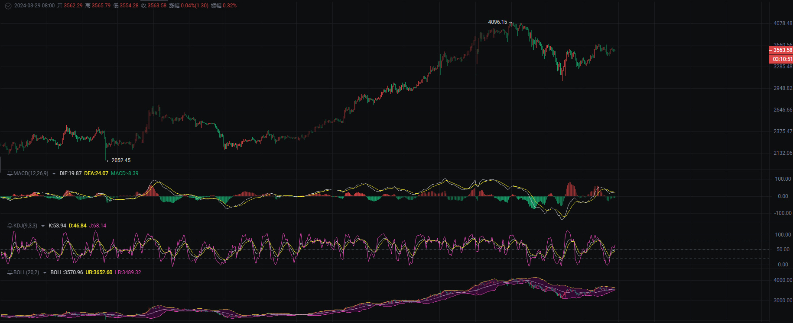Click the 4000.00 BOLL axis label
The height and width of the screenshot is (323, 793).
[x=783, y=280]
